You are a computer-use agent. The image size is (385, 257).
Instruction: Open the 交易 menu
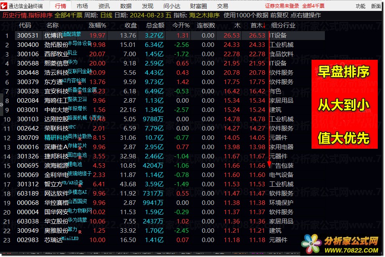tap(222, 6)
